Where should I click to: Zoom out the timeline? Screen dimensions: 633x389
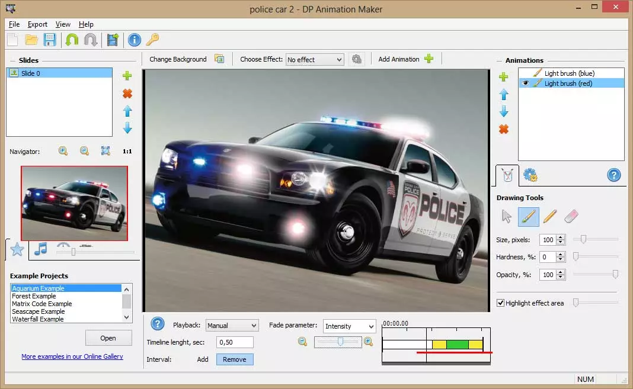(302, 342)
